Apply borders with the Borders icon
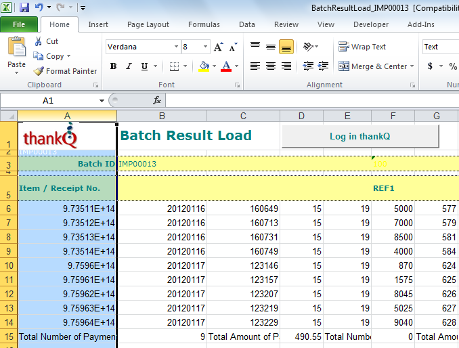Viewport: 459px width, 348px height. tap(174, 66)
